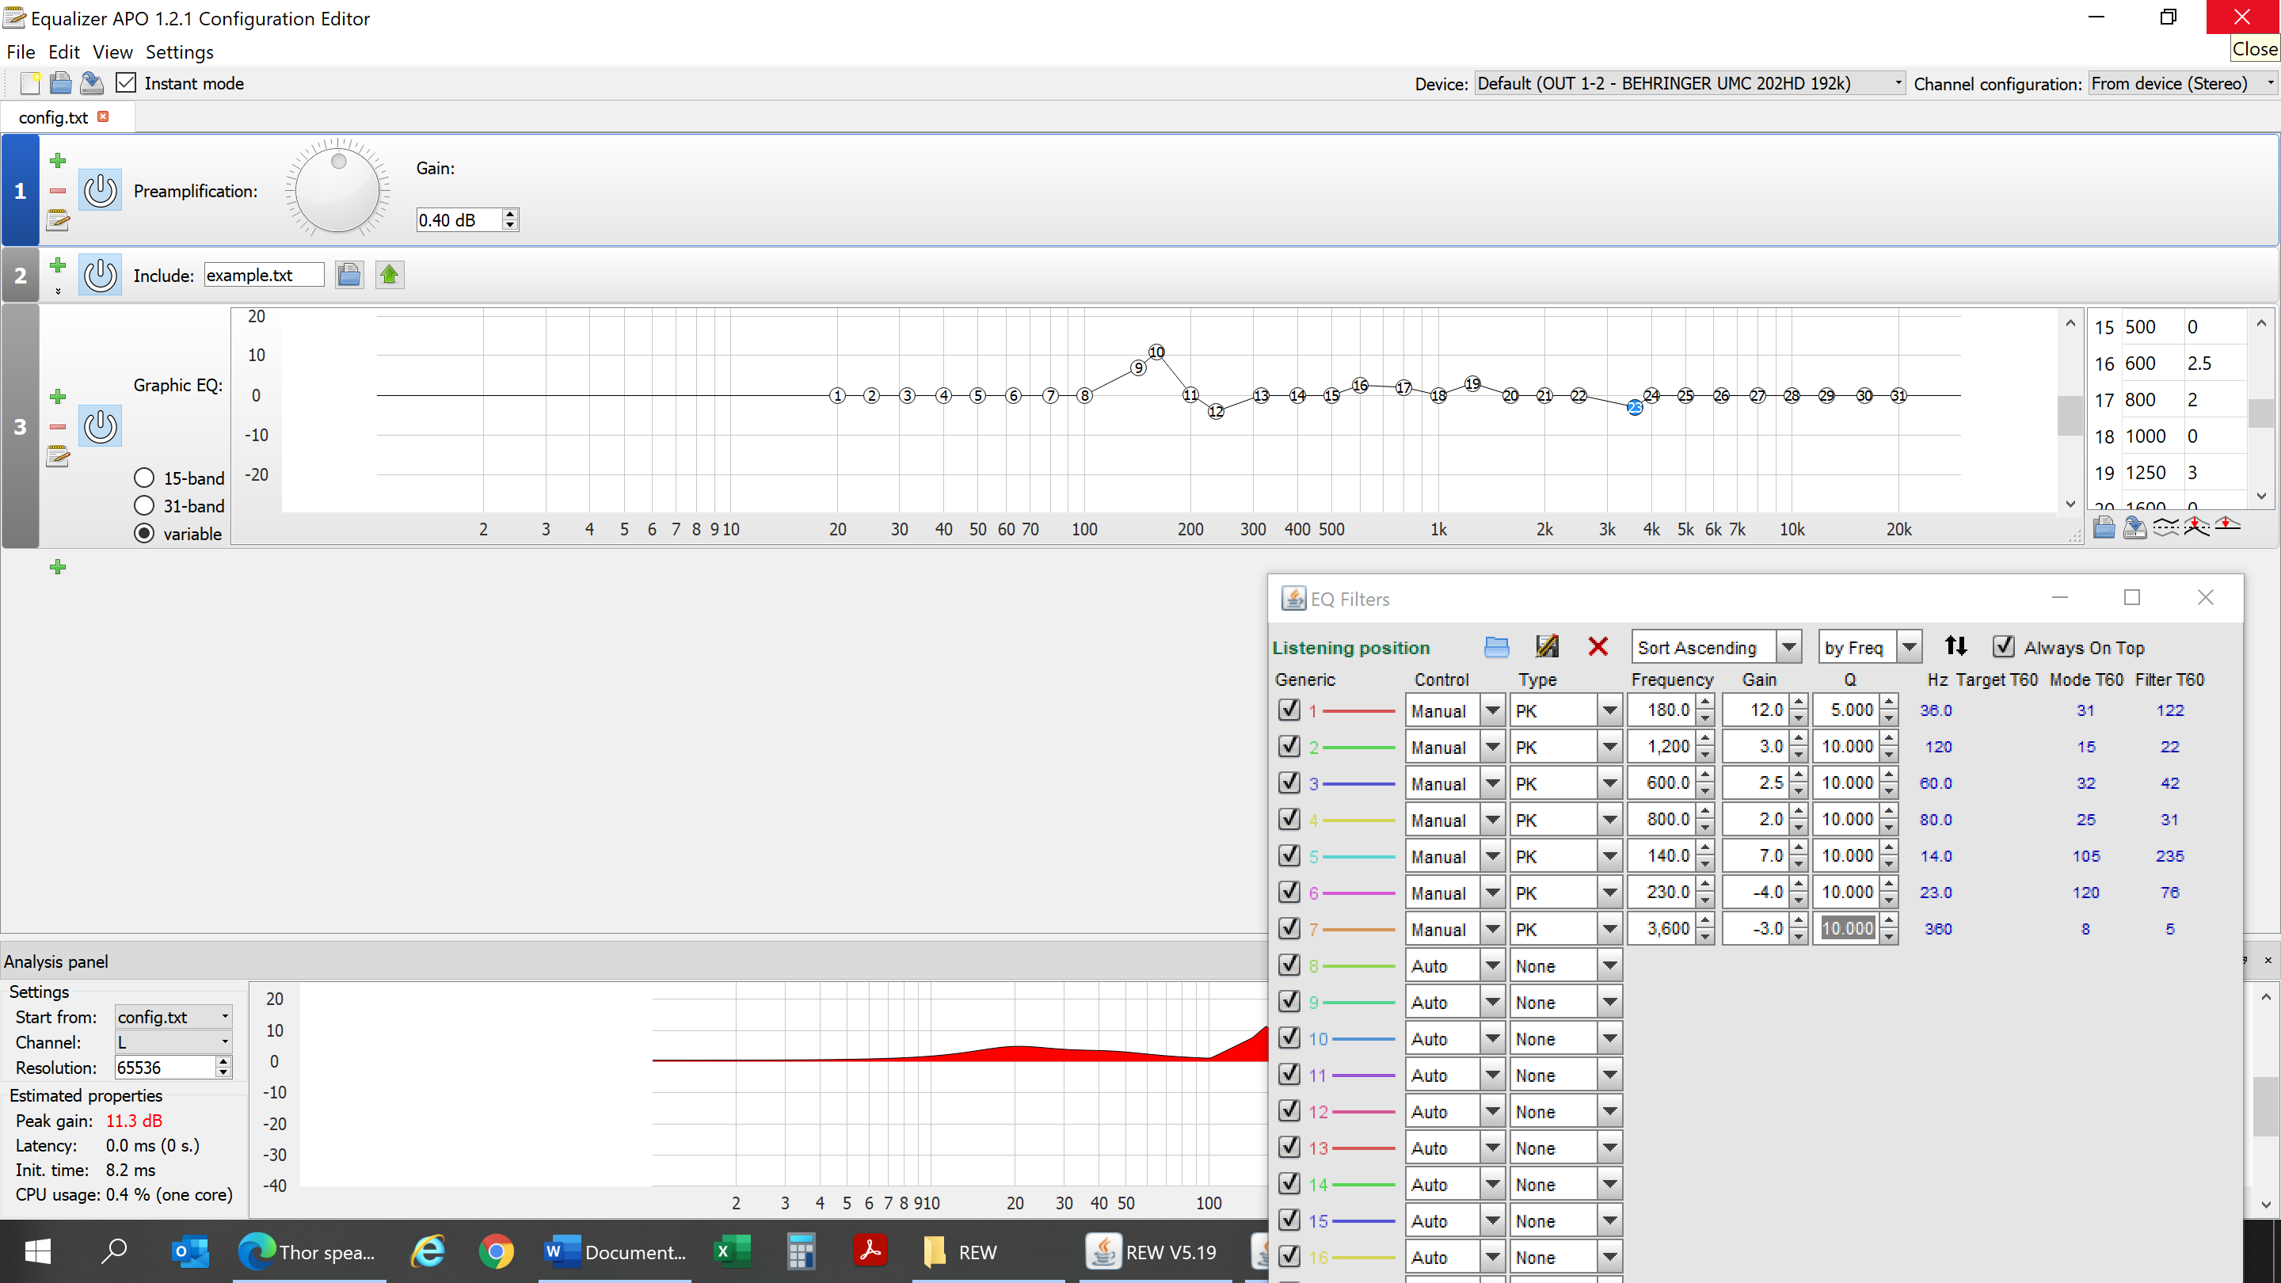Import Graphic EQ table folder icon
Screen dimensions: 2281x1283
(x=2105, y=527)
